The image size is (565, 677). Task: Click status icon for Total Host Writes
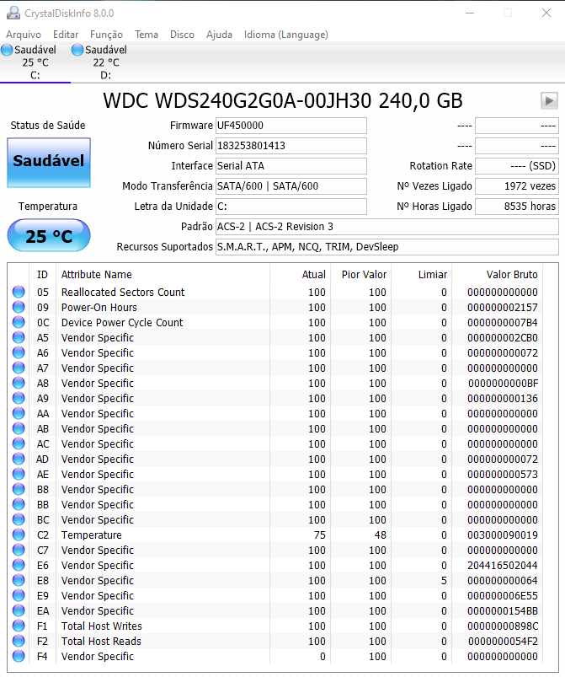(19, 626)
